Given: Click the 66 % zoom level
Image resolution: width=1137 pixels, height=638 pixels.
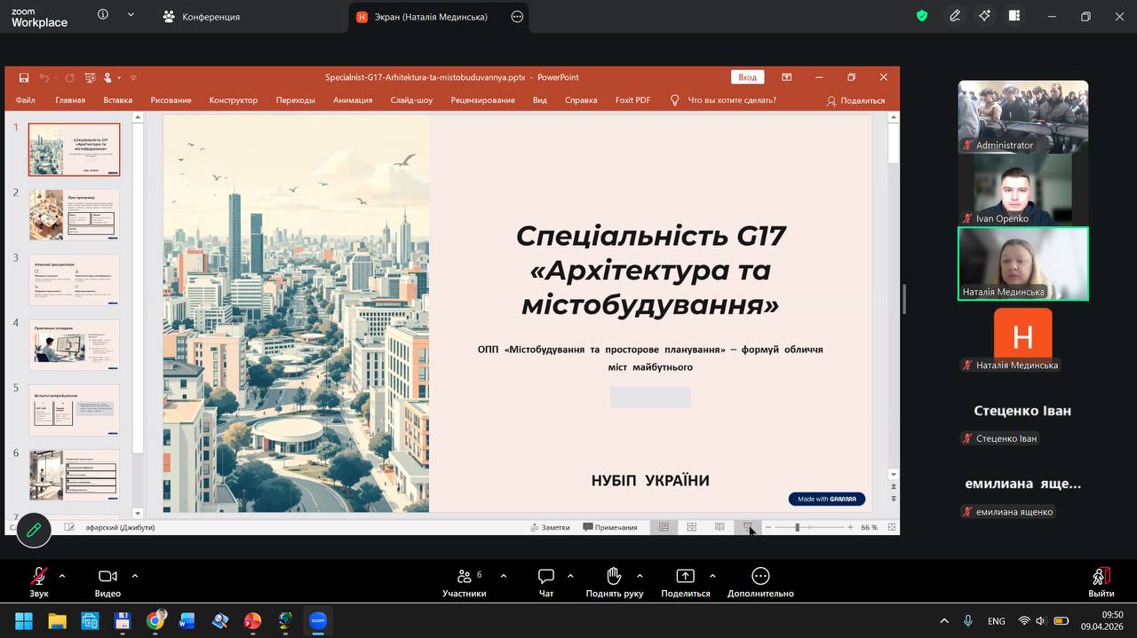Looking at the screenshot, I should coord(869,527).
